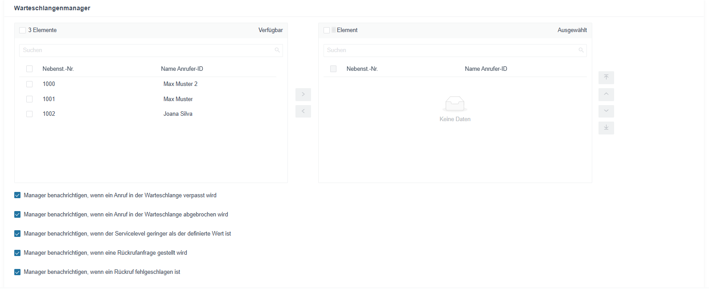
Task: Click search magnifier in Ausgewählt panel
Action: tap(581, 50)
